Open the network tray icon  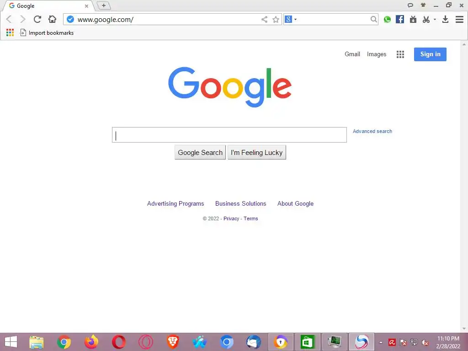[x=414, y=342]
